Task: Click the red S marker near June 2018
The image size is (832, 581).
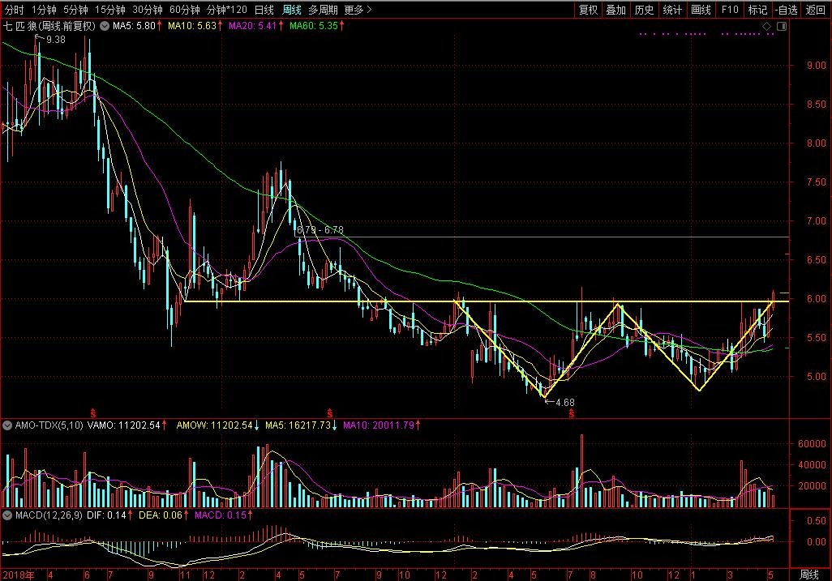Action: coord(93,412)
